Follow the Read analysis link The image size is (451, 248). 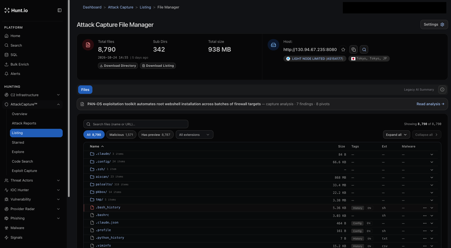(x=430, y=104)
